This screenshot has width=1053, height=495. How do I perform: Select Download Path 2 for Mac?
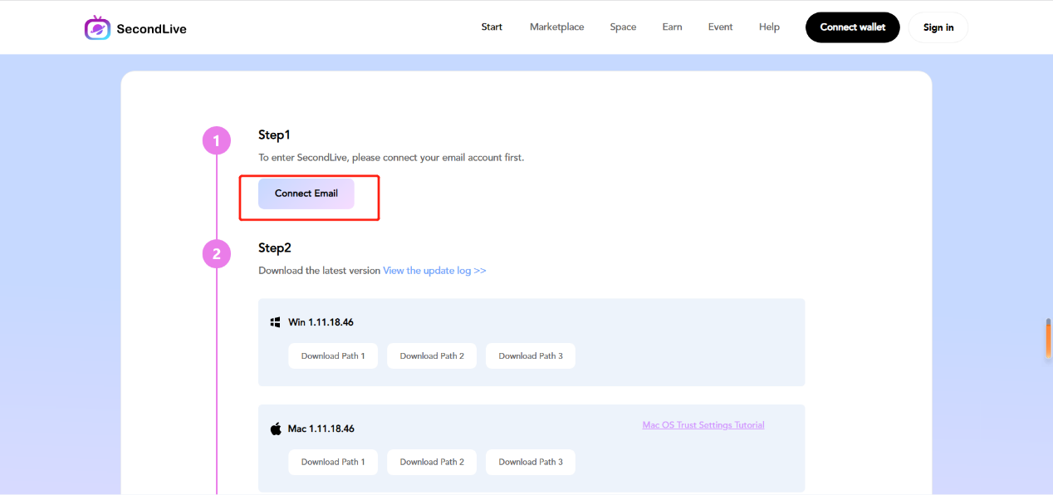pos(432,462)
